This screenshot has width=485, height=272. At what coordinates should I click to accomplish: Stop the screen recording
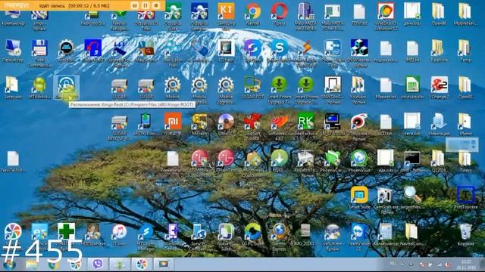click(x=156, y=5)
